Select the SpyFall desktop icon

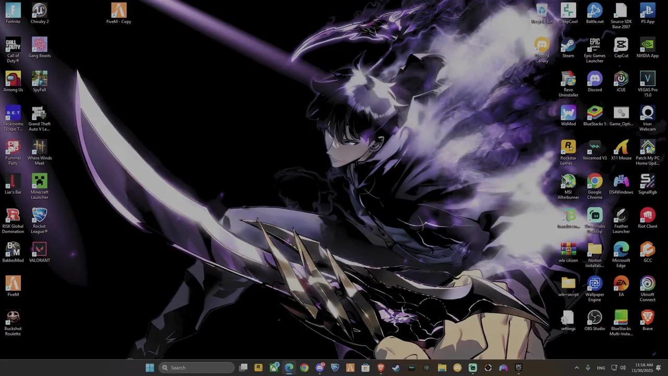coord(40,81)
